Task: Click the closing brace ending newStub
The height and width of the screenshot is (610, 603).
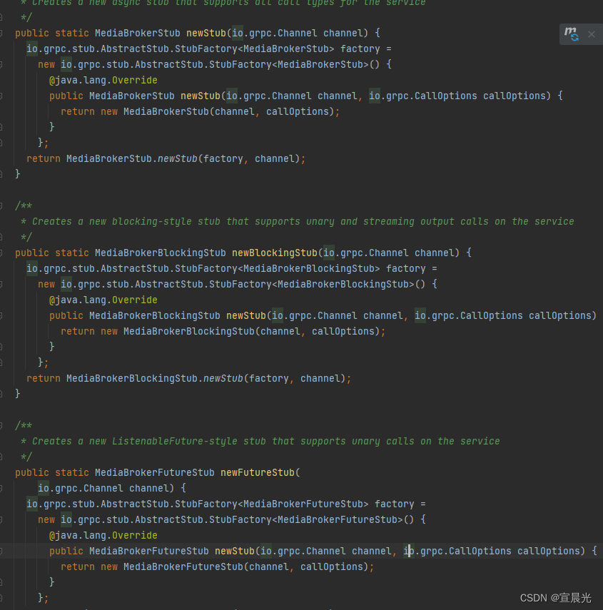Action: tap(17, 173)
